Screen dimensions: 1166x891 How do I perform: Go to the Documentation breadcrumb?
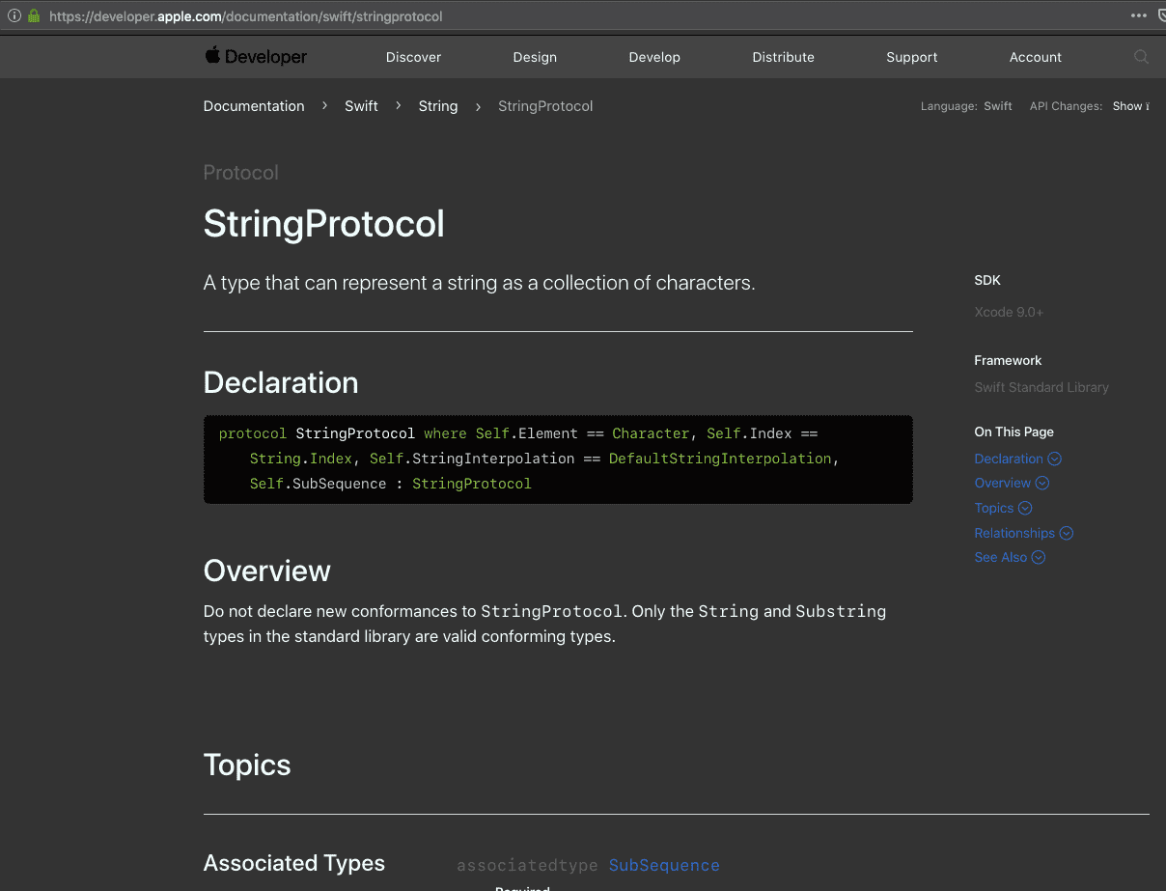point(254,106)
